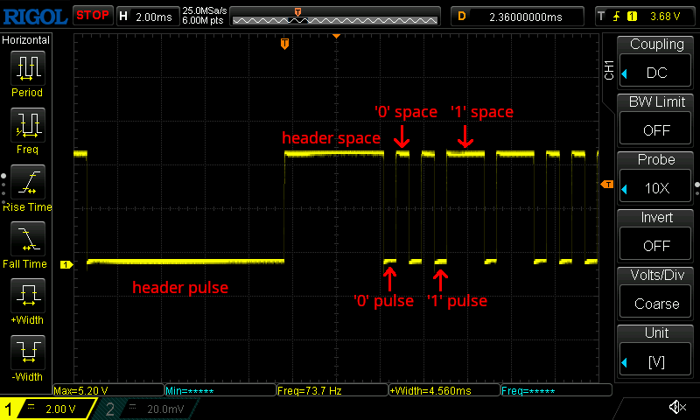Click the 6.00M pts memory depth

[x=203, y=20]
